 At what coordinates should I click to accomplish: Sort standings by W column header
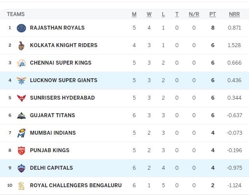tap(149, 14)
